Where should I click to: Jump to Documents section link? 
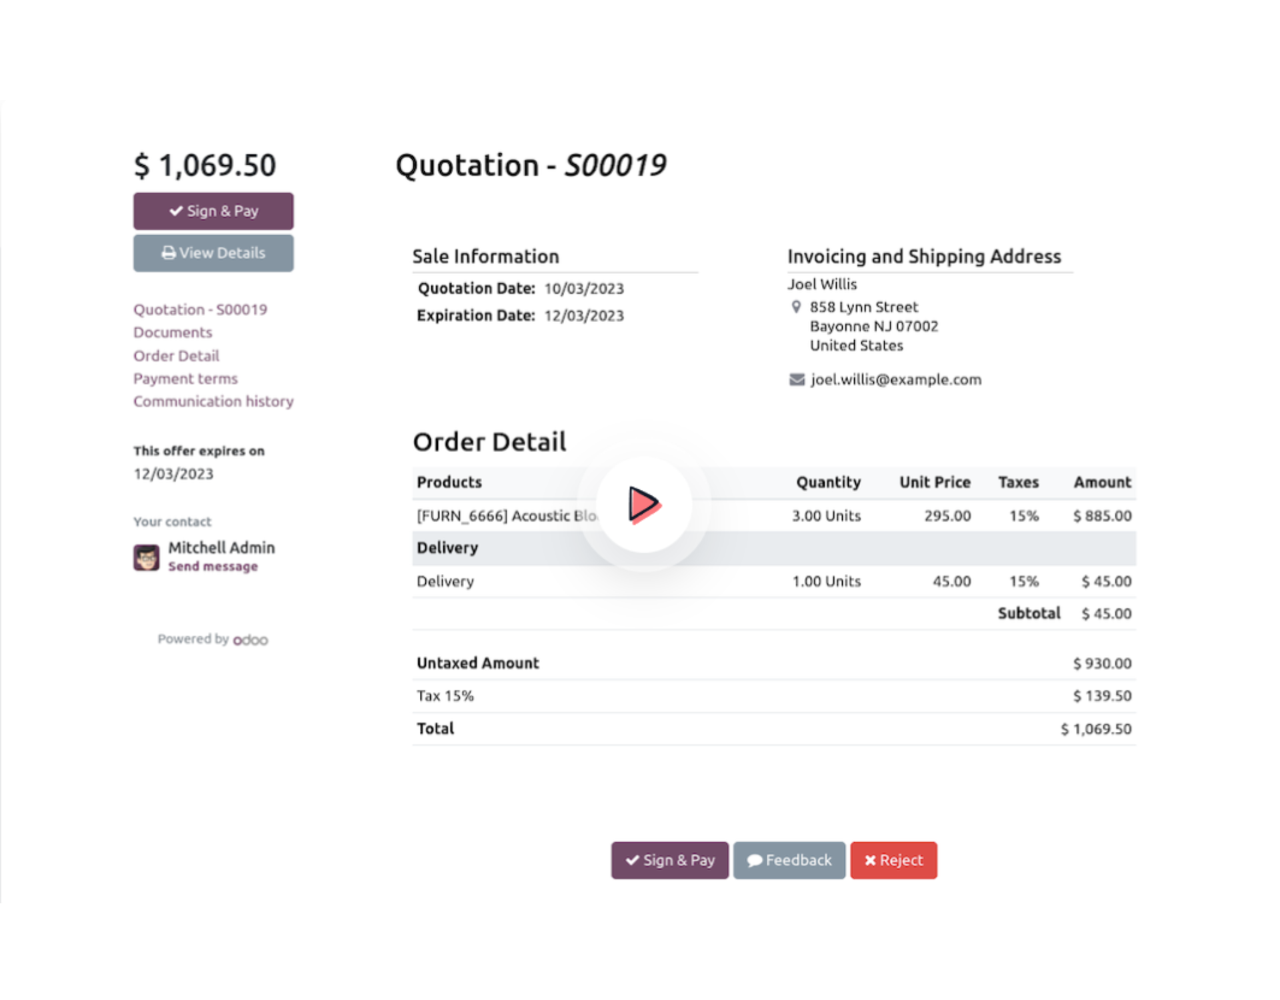click(173, 332)
